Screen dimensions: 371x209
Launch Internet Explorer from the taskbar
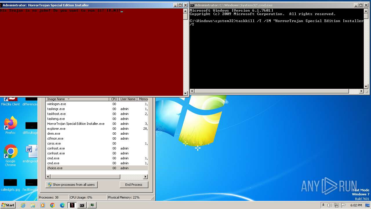23,205
